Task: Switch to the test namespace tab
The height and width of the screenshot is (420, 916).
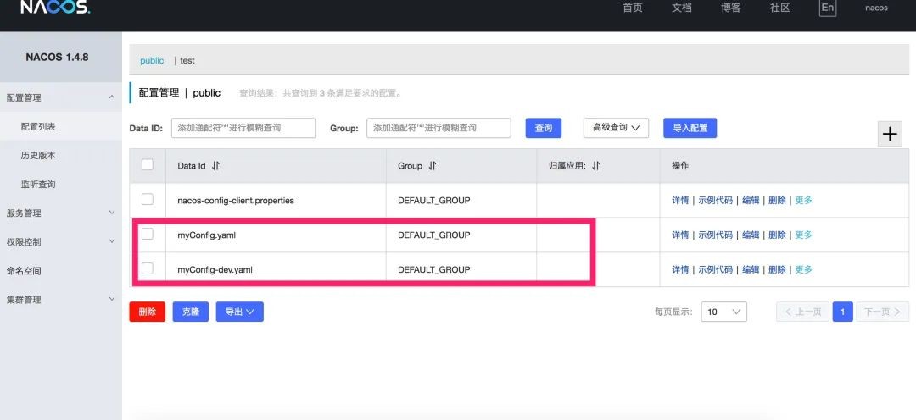Action: [187, 61]
